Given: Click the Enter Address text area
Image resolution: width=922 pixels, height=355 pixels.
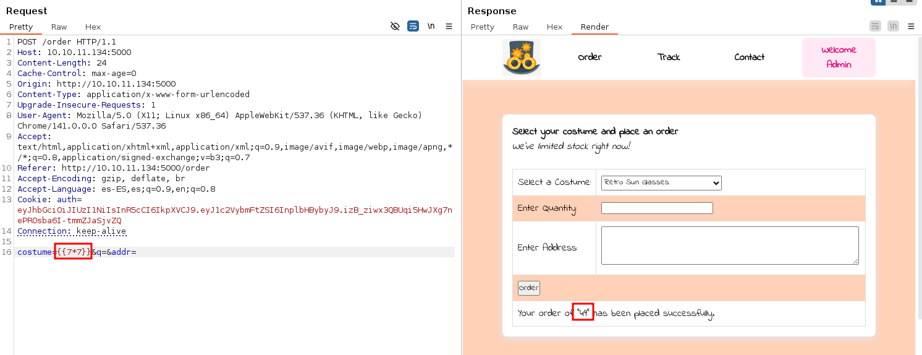Looking at the screenshot, I should pos(730,246).
